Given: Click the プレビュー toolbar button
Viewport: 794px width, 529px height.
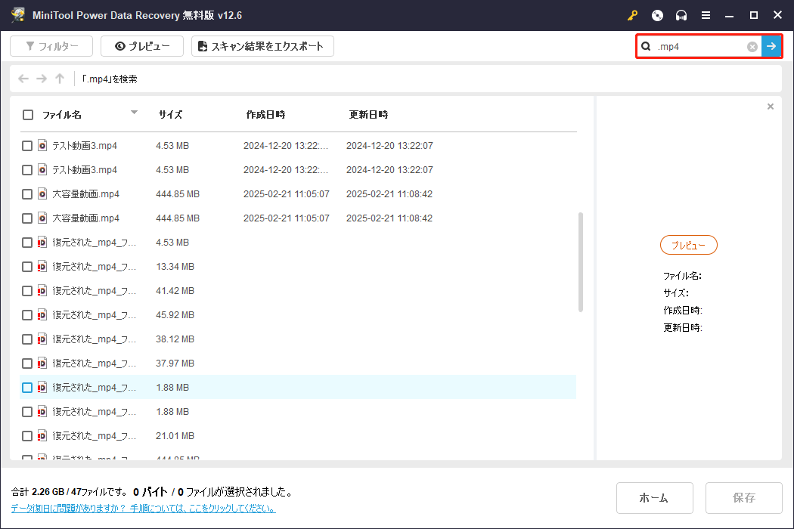Looking at the screenshot, I should 142,46.
